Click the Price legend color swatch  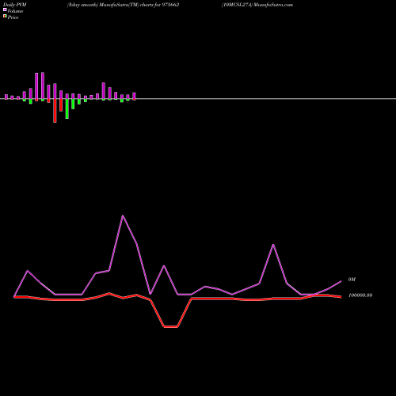tap(5, 16)
